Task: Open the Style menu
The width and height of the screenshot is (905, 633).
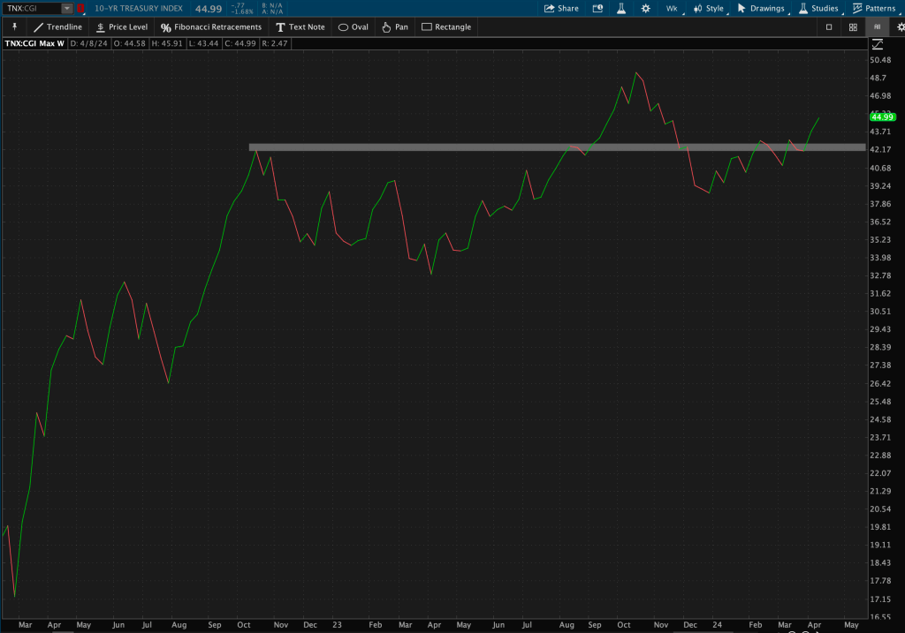Action: (x=709, y=8)
